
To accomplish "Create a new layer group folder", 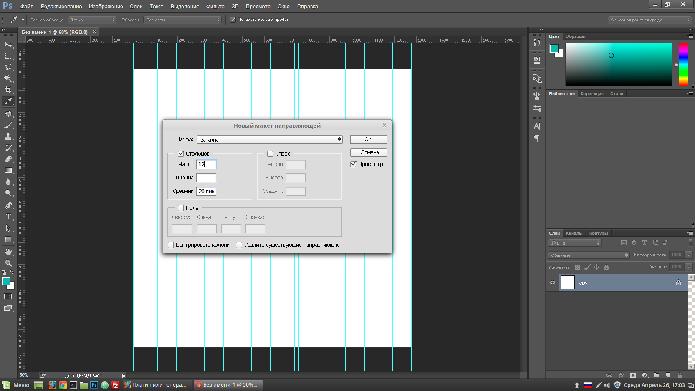I will [656, 375].
